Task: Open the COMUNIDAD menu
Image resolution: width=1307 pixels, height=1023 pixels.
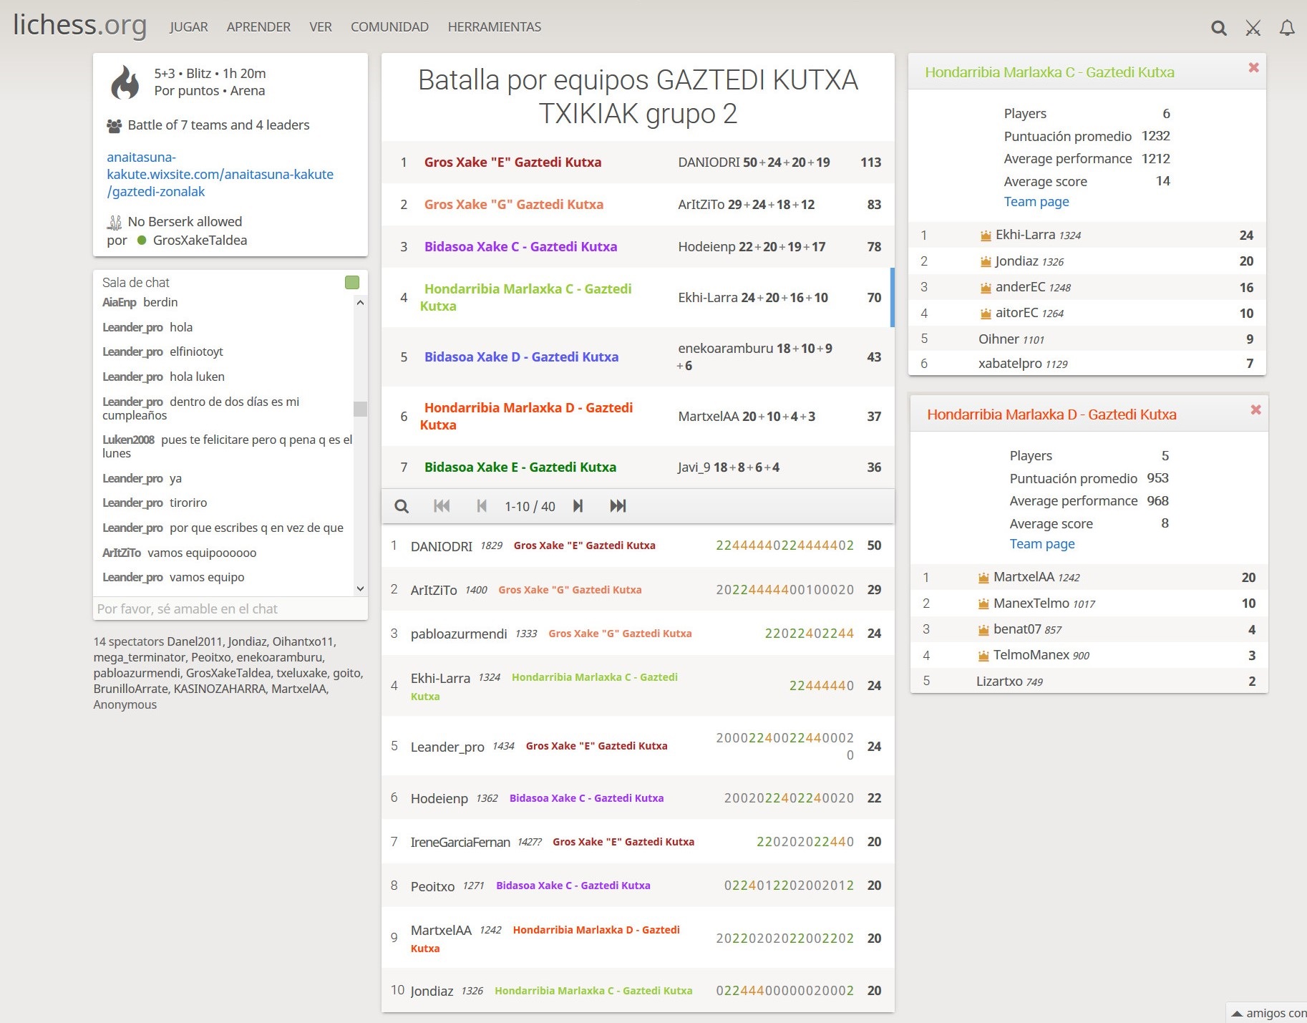Action: pos(389,27)
